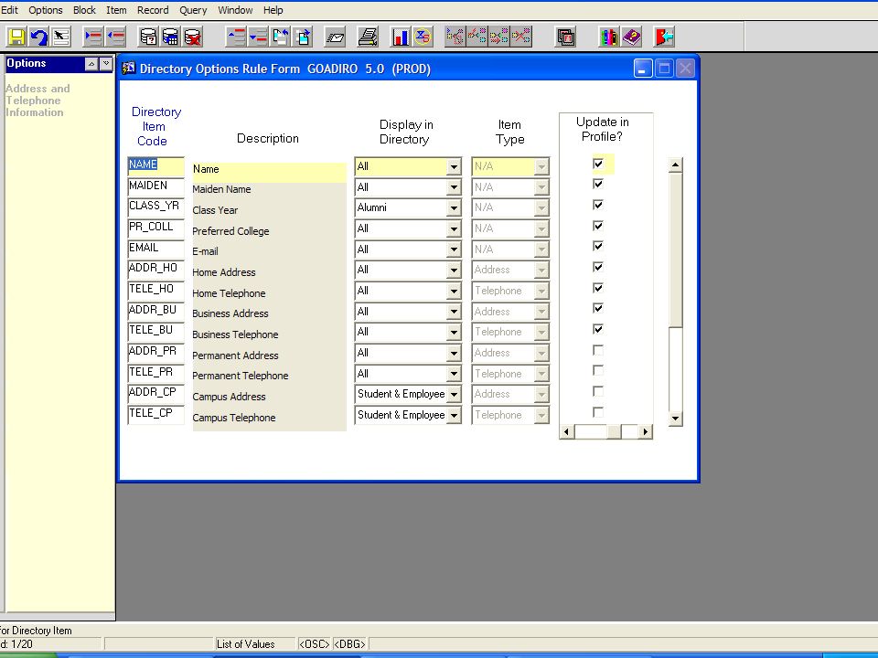Image resolution: width=878 pixels, height=658 pixels.
Task: Click the envelope message icon
Action: click(x=335, y=37)
